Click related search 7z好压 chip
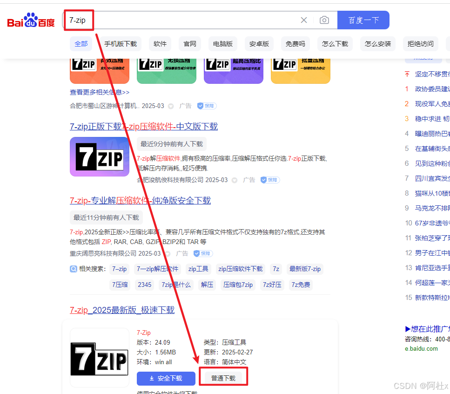450x394 pixels. [x=272, y=285]
